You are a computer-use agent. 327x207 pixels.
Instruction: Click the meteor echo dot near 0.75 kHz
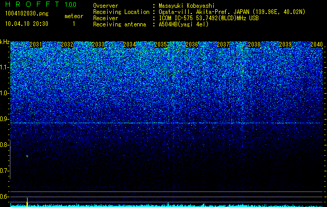coord(27,156)
